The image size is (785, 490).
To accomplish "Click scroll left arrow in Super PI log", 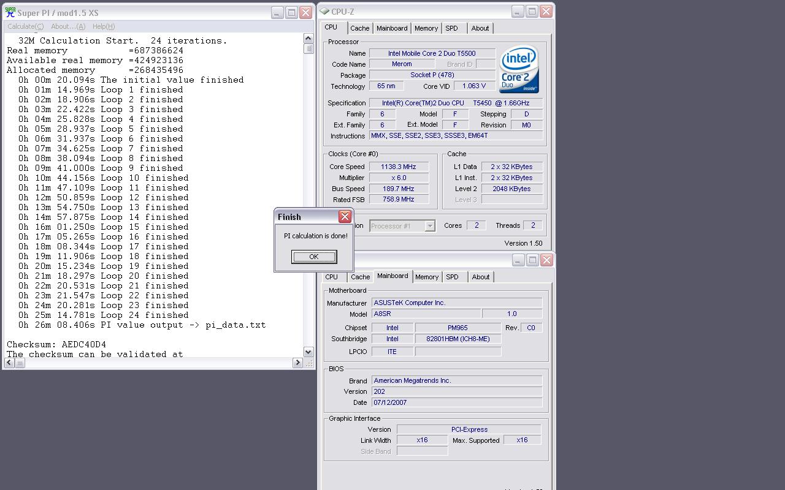I will coord(9,363).
